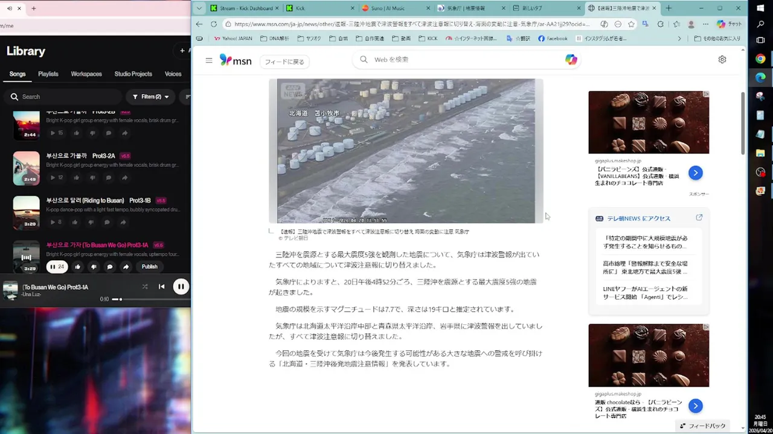
Task: Switch to the Songs tab in Library
Action: (18, 74)
